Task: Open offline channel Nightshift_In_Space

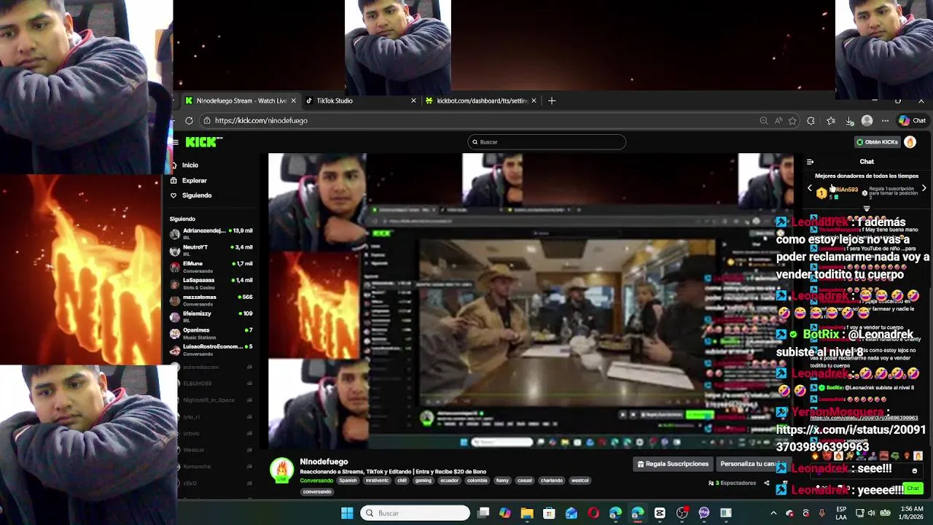Action: (x=211, y=400)
